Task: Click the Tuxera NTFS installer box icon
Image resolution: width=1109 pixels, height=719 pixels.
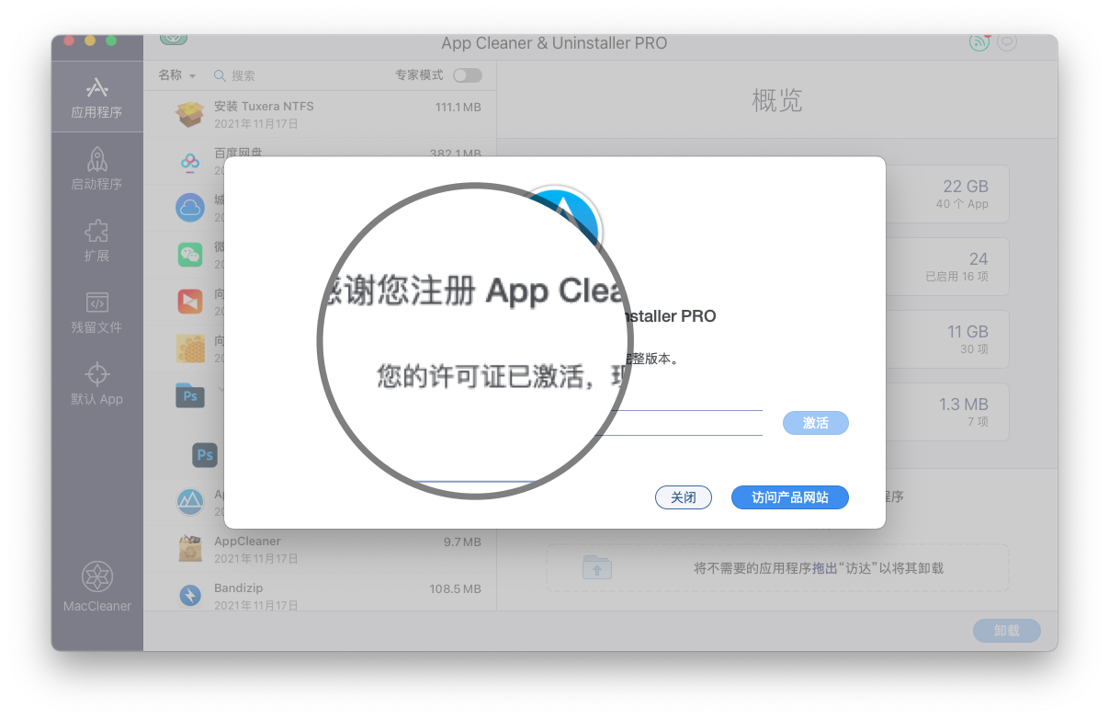Action: (x=190, y=114)
